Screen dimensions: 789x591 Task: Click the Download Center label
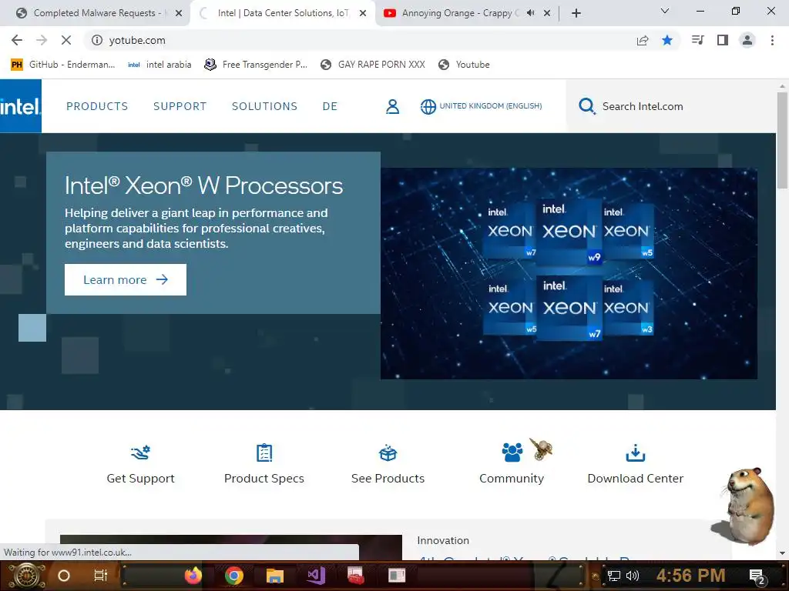point(636,479)
